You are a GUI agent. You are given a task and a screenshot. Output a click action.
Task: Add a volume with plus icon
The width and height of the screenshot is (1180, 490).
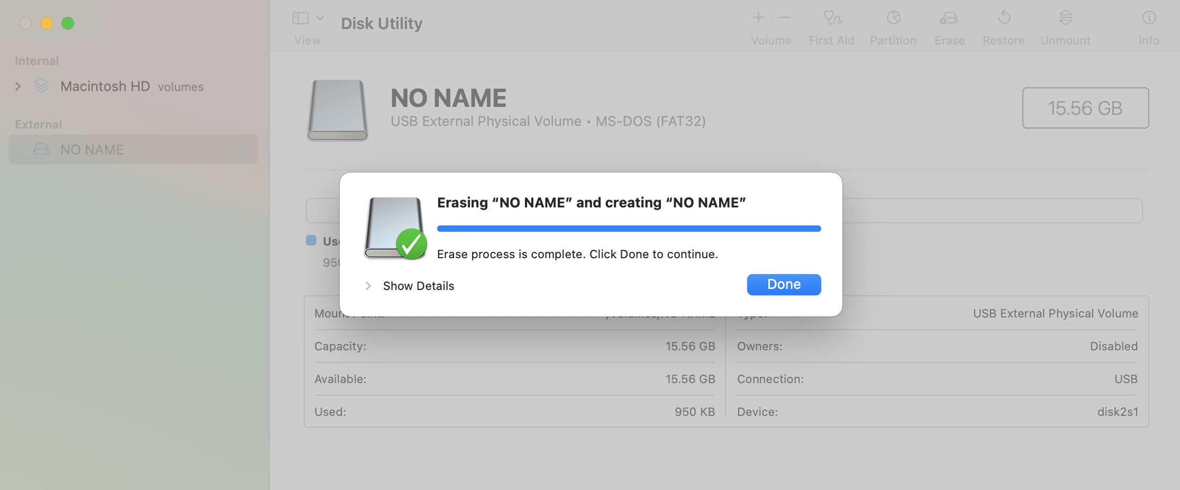pyautogui.click(x=758, y=18)
